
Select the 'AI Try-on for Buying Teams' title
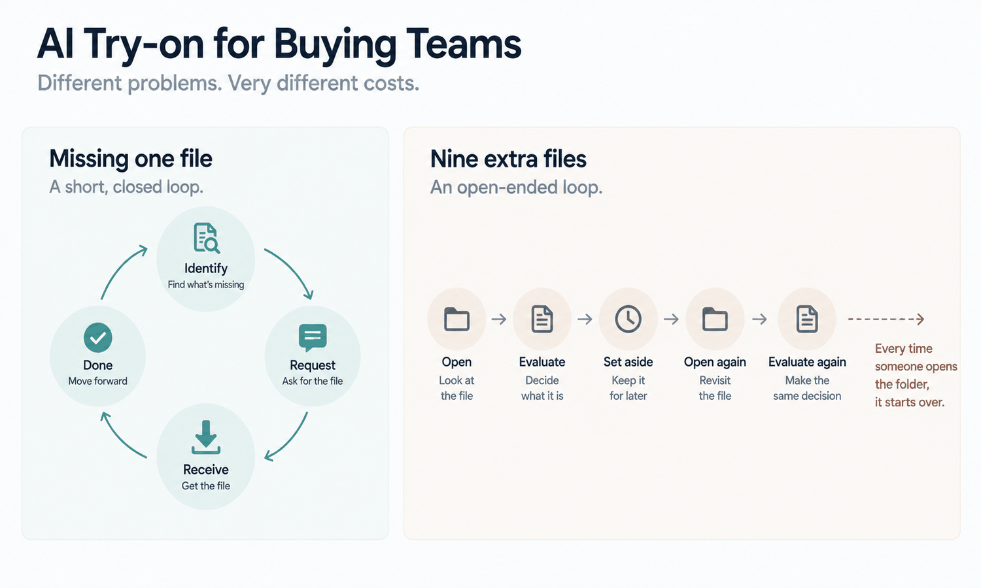pos(279,45)
